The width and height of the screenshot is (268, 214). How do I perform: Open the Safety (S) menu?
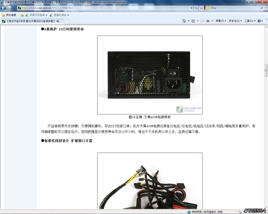click(235, 21)
